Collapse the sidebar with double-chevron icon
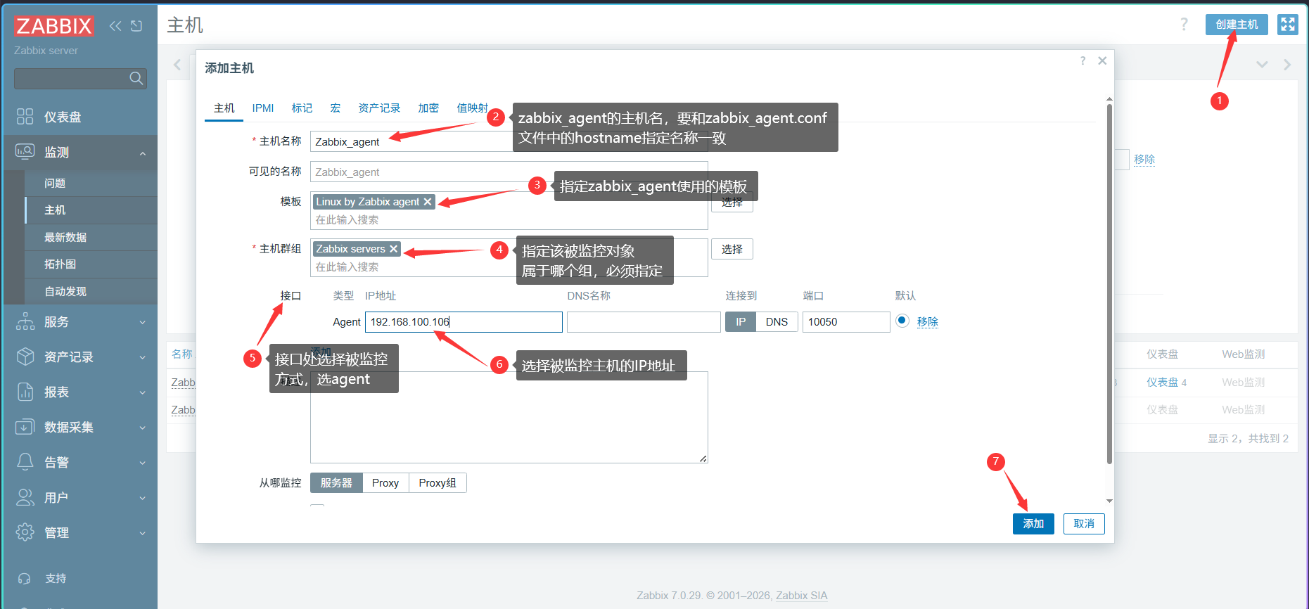Image resolution: width=1309 pixels, height=609 pixels. 115,26
